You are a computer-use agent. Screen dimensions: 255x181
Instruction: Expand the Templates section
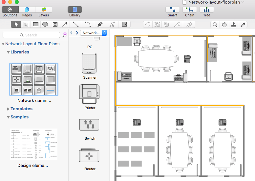point(8,109)
